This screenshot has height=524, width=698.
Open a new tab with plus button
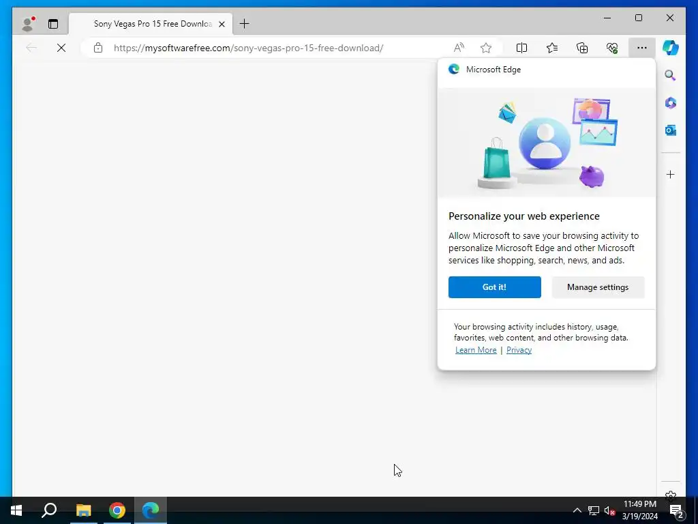(x=245, y=24)
